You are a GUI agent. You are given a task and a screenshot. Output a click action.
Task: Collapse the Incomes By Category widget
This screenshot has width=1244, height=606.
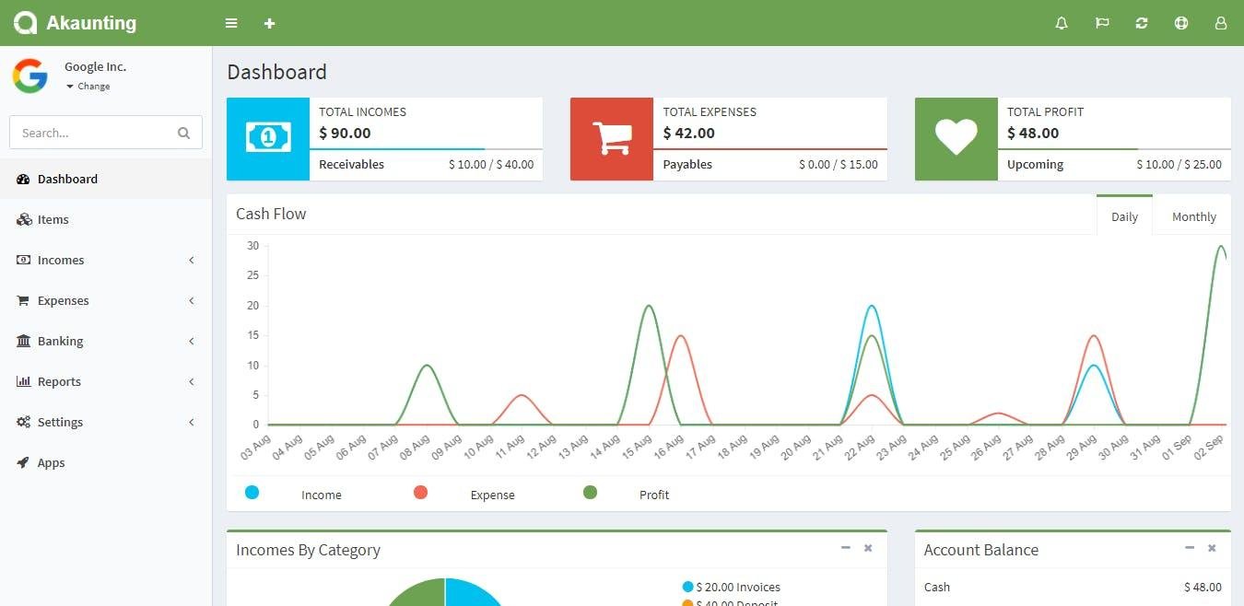point(845,547)
